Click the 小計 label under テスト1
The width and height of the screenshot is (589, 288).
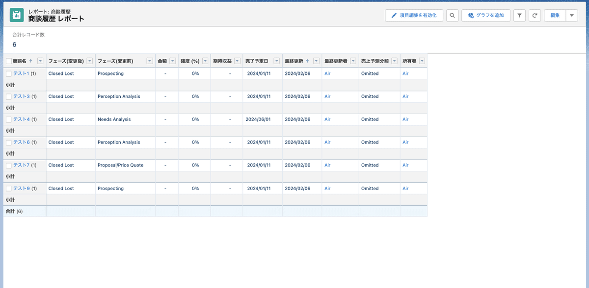(x=10, y=85)
